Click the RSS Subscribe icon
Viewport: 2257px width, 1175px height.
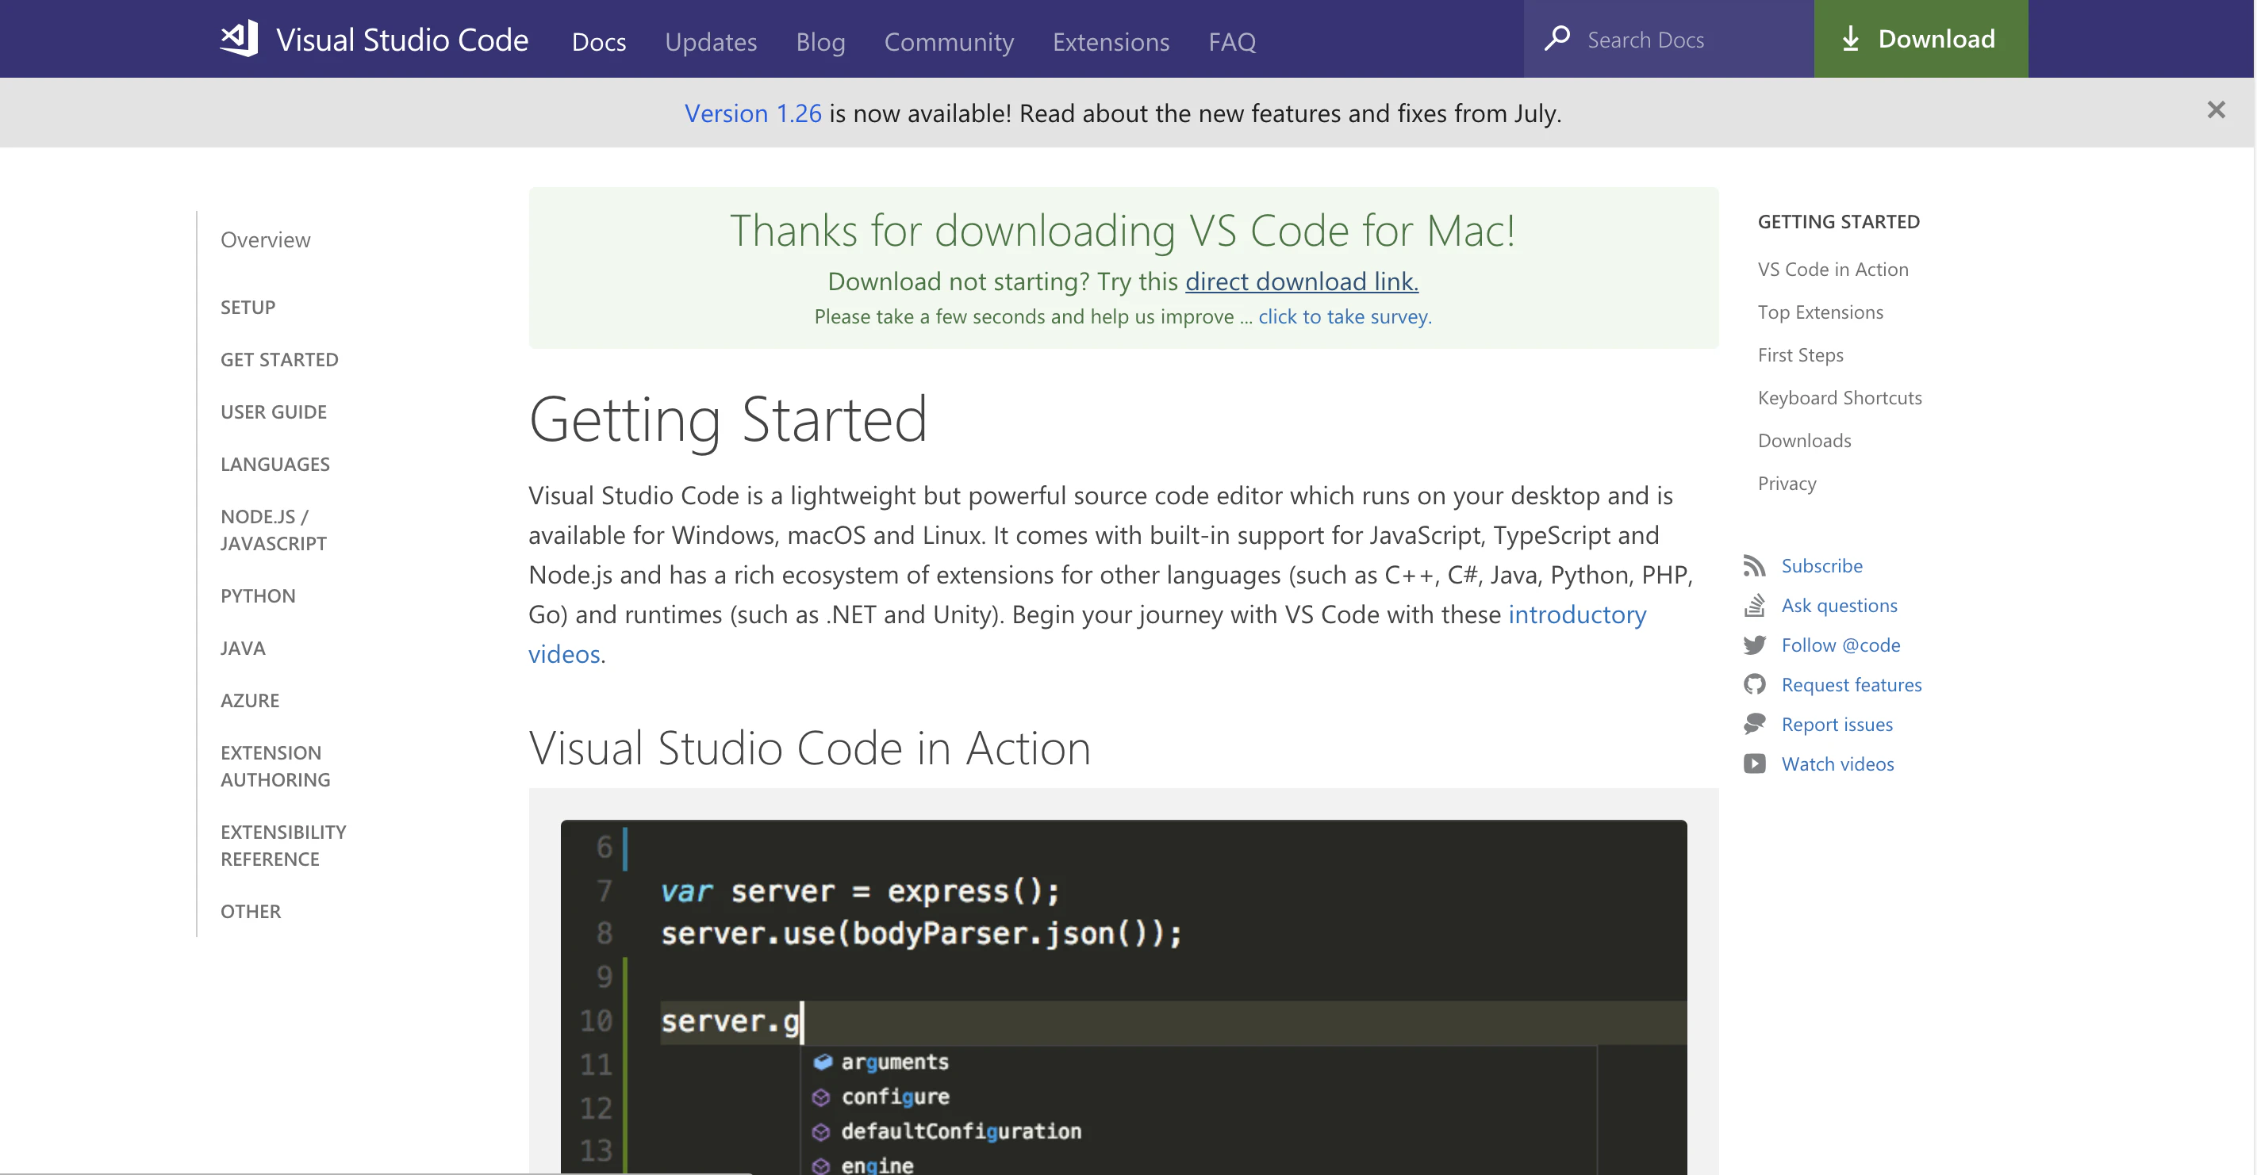1754,565
